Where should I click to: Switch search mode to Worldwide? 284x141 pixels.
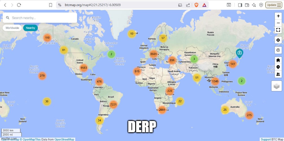(x=12, y=28)
